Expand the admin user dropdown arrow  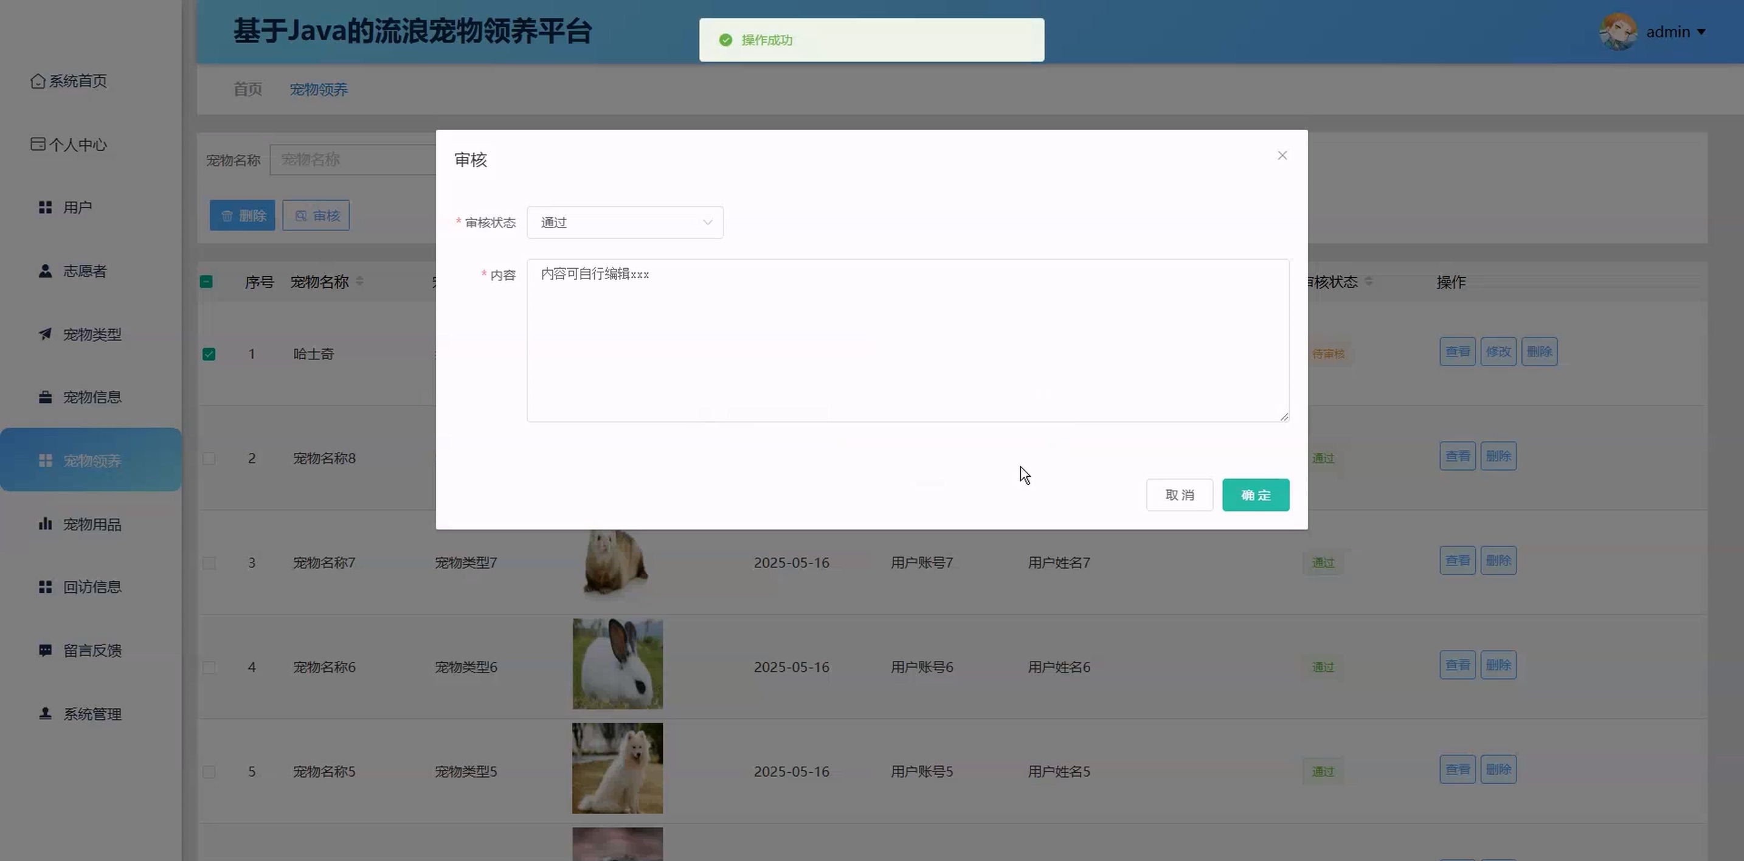tap(1701, 32)
